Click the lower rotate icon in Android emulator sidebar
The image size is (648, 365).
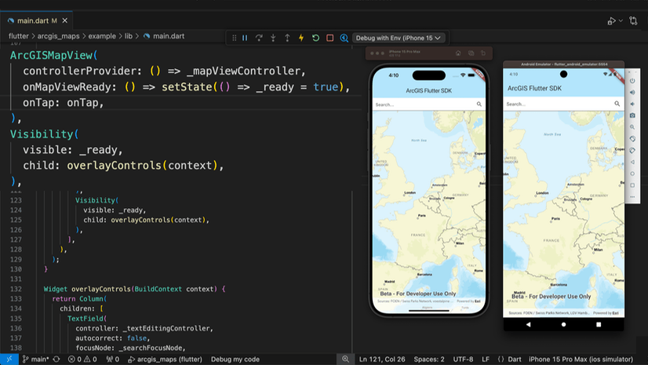point(632,151)
